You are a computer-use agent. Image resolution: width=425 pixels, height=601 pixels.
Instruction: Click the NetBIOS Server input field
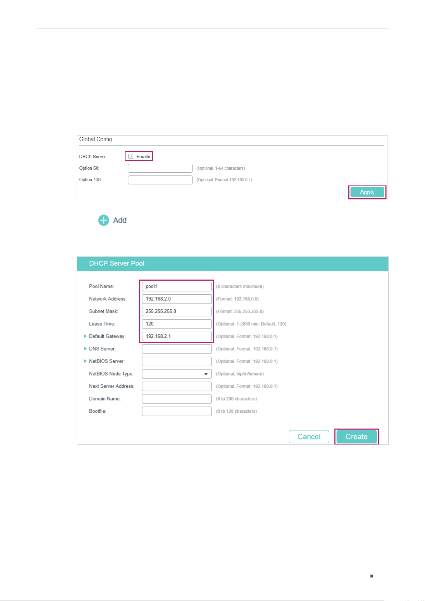pyautogui.click(x=177, y=361)
